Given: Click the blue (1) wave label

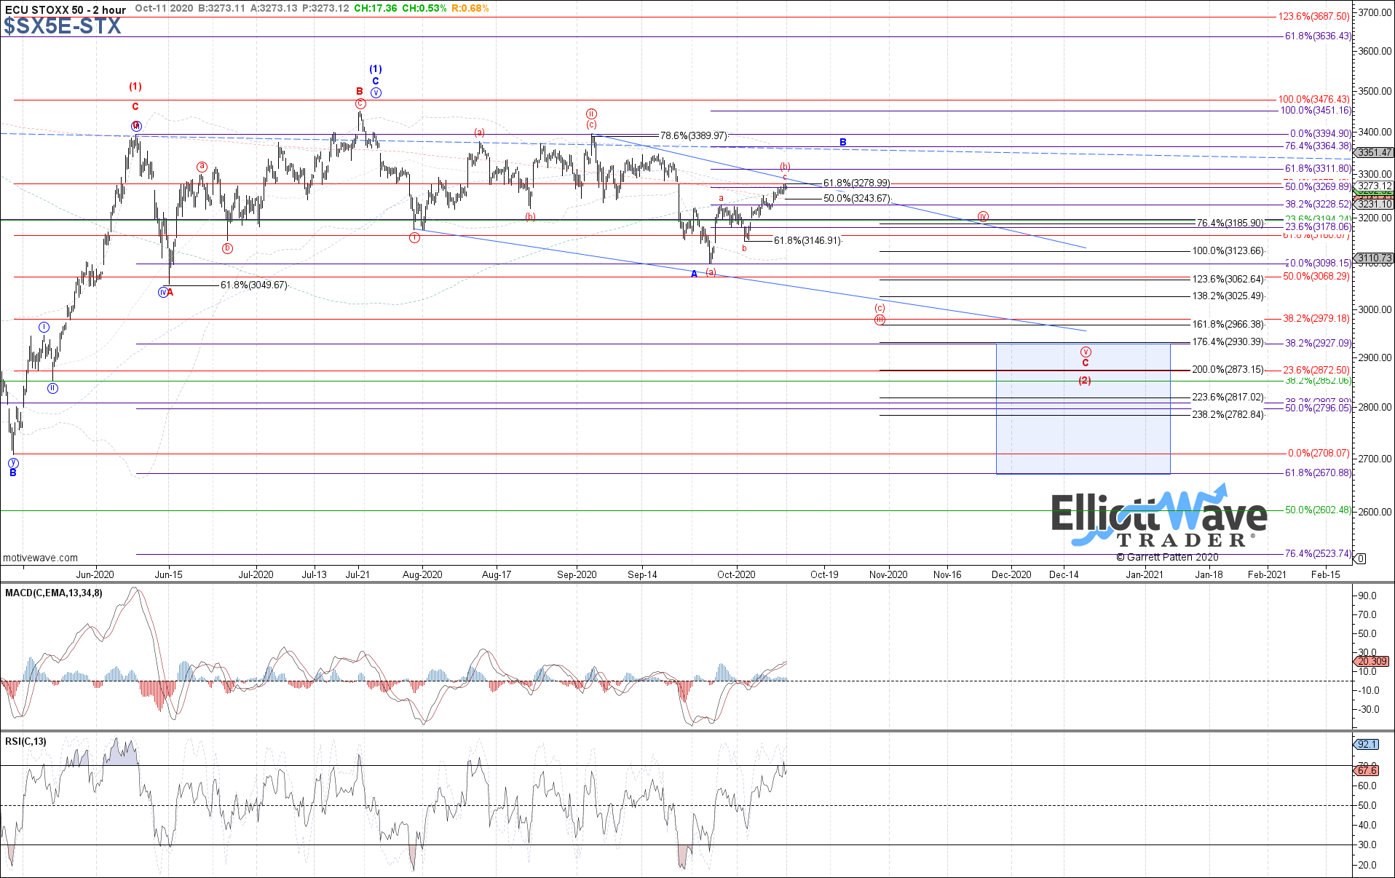Looking at the screenshot, I should pos(376,69).
